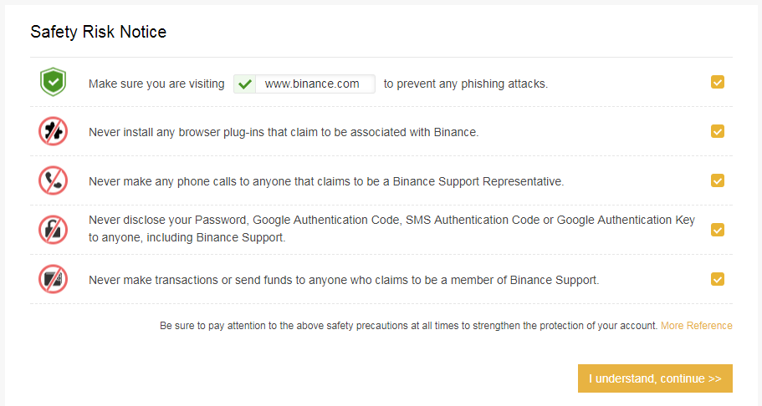762x406 pixels.
Task: Click the Never disclose your Password text
Action: pyautogui.click(x=391, y=229)
